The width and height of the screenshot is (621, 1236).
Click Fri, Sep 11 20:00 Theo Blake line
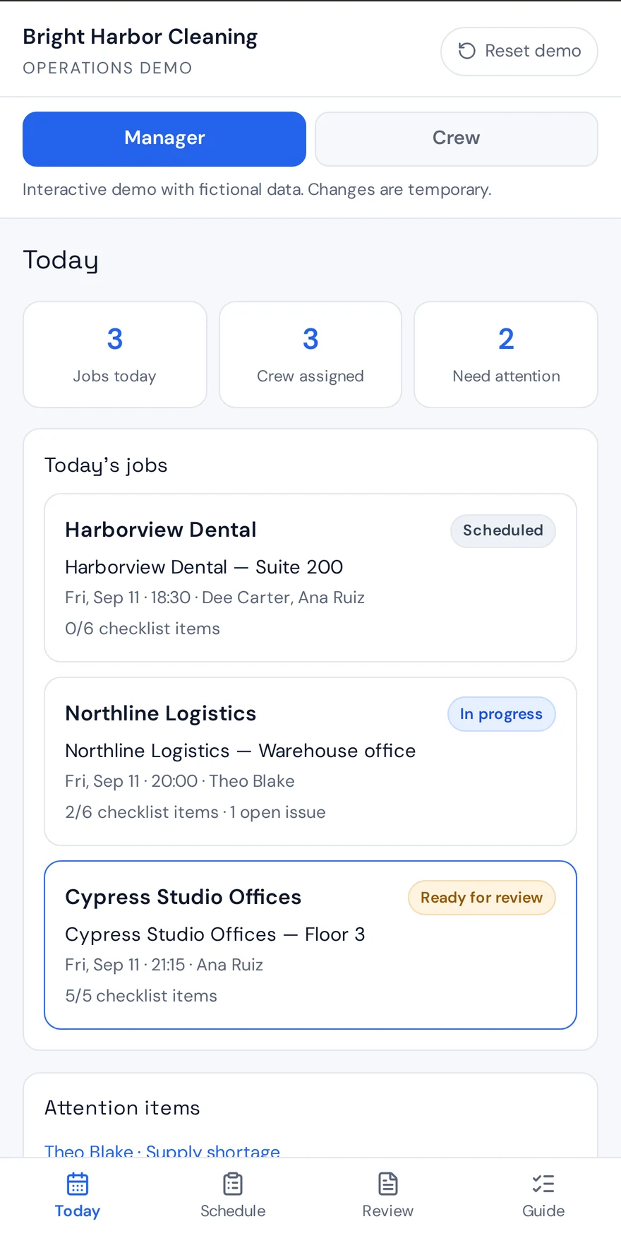pyautogui.click(x=180, y=781)
